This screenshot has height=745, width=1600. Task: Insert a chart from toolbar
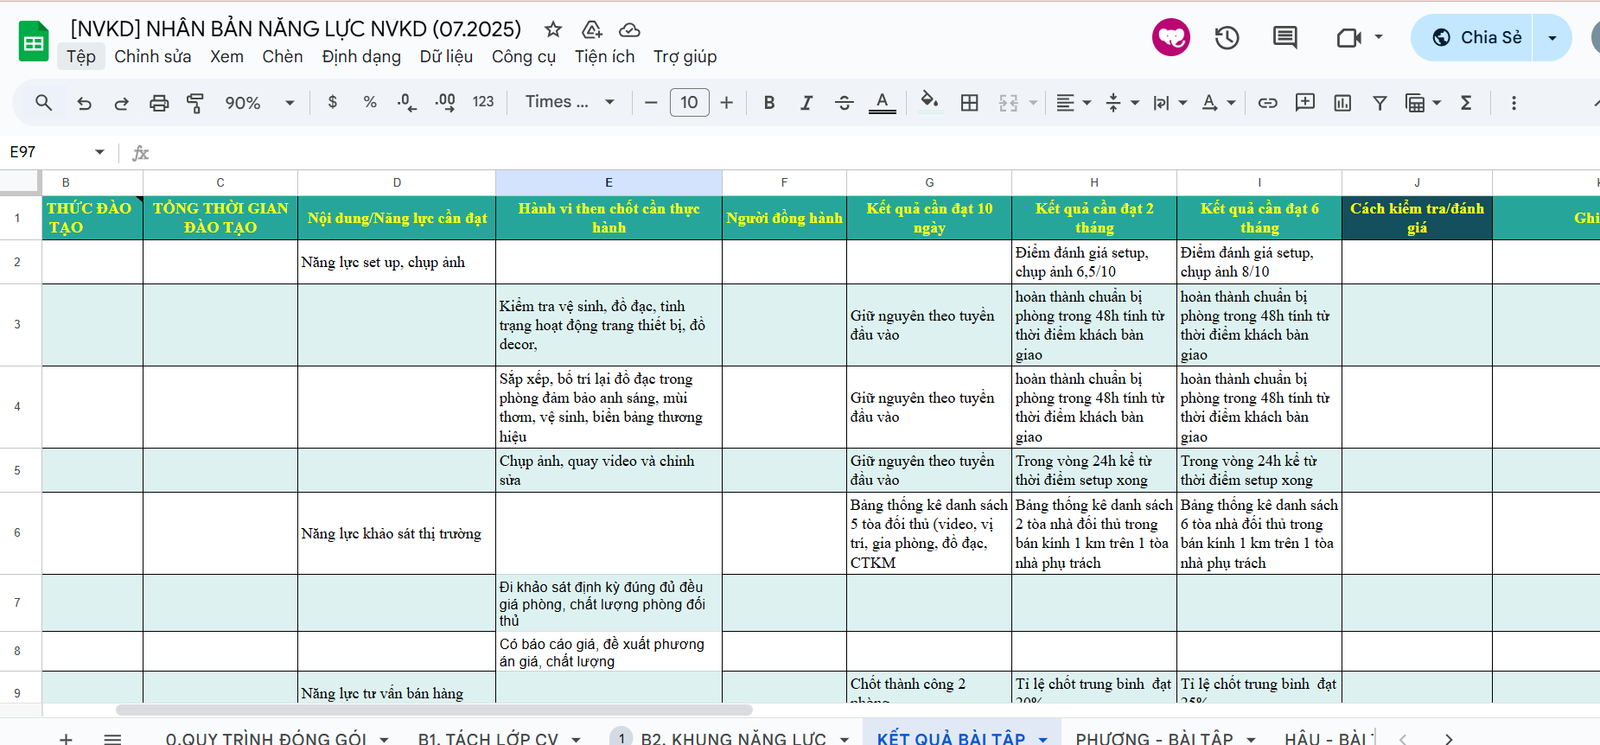[1342, 103]
